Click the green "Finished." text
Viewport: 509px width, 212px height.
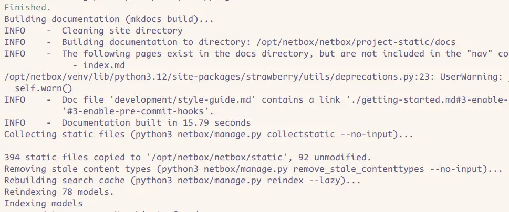pyautogui.click(x=28, y=8)
